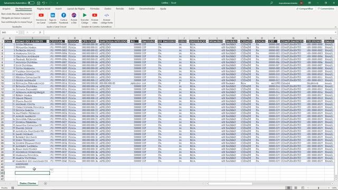338x190 pixels.
Task: Click the 'Curta o Facebook' icon
Action: pyautogui.click(x=63, y=15)
